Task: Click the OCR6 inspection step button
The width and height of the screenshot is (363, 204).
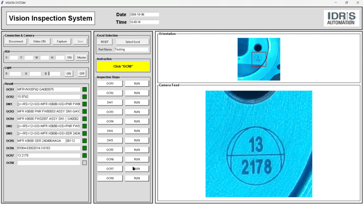Action: 110,159
